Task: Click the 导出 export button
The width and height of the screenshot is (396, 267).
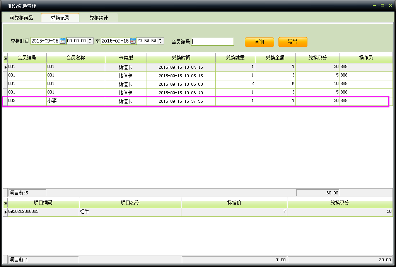Action: (293, 42)
